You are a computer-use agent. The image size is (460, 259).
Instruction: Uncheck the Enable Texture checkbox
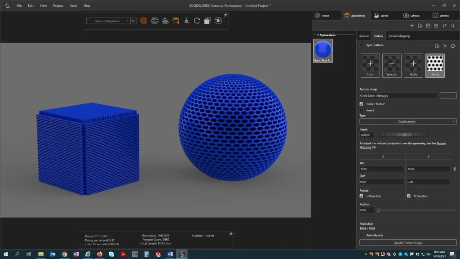(x=362, y=104)
